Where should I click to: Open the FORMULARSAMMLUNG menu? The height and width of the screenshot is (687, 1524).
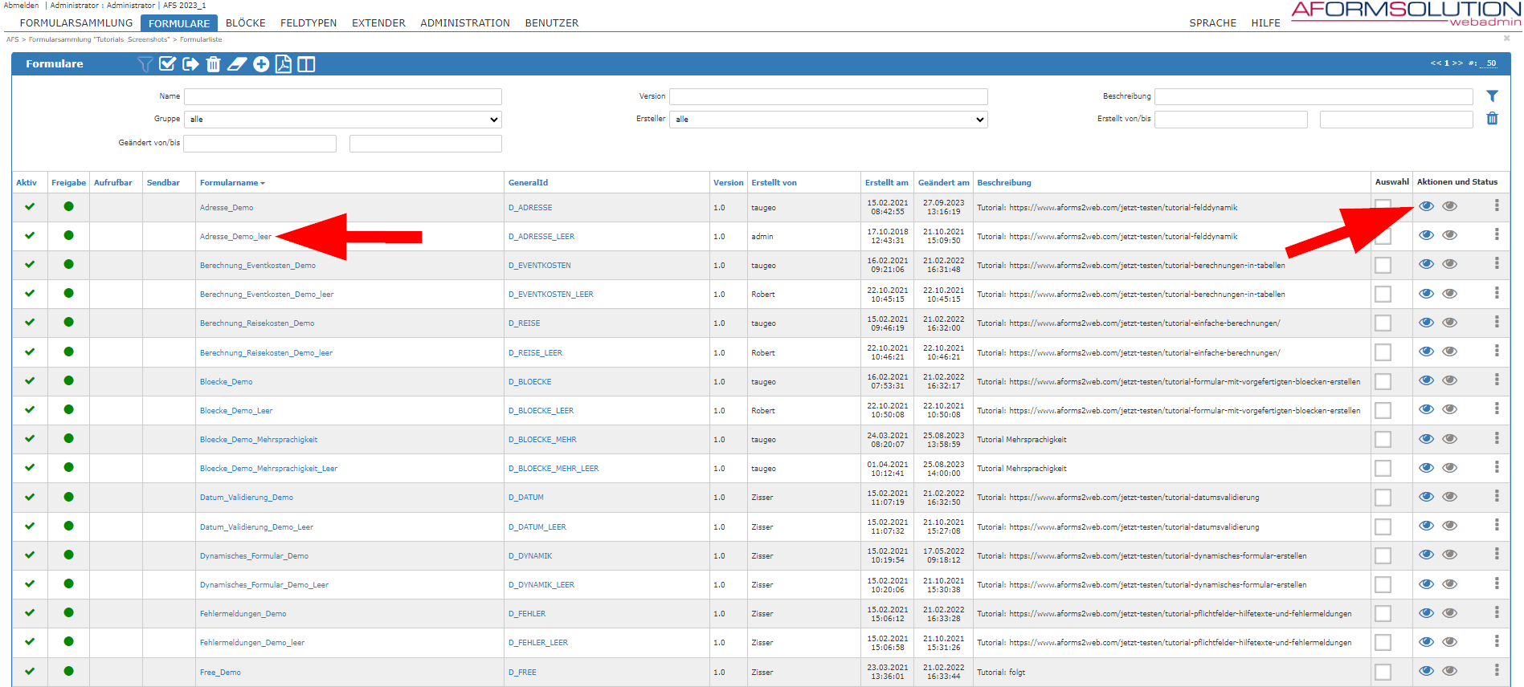tap(76, 23)
